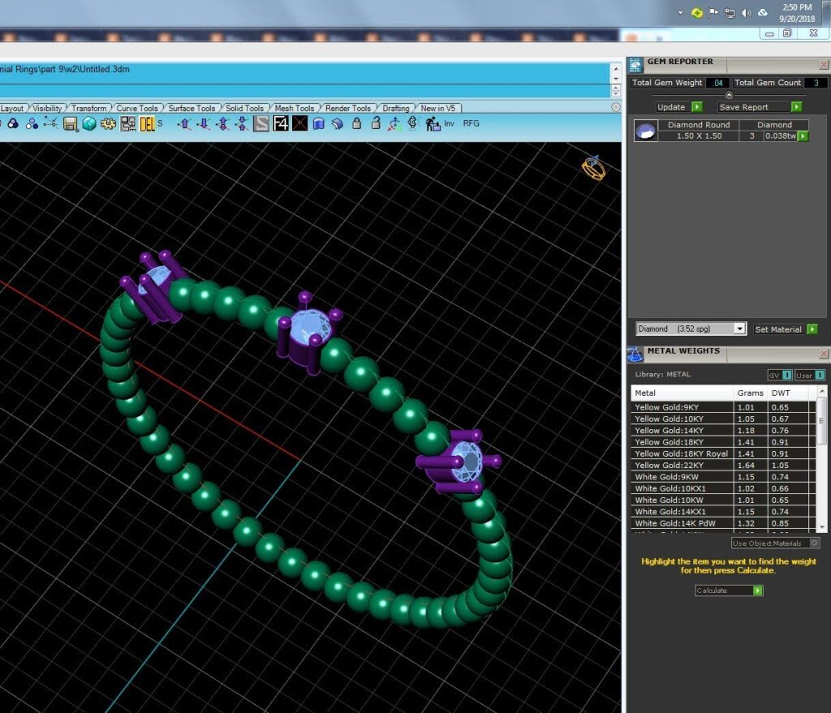Toggle the GV library switch
The width and height of the screenshot is (831, 713).
click(x=780, y=375)
